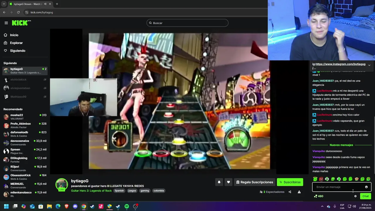Click the 2 Espectadores viewer count
The width and height of the screenshot is (375, 211).
point(272,192)
